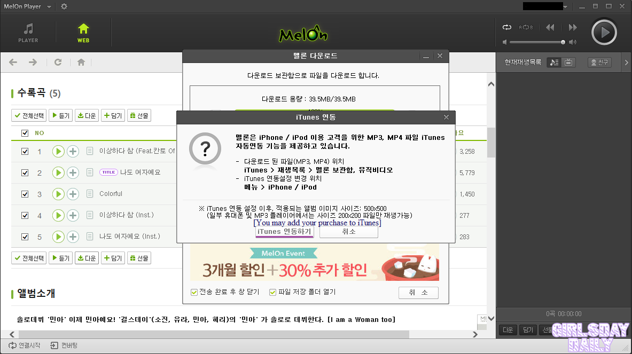Confirm iTunes 연동하기 button

(x=285, y=232)
